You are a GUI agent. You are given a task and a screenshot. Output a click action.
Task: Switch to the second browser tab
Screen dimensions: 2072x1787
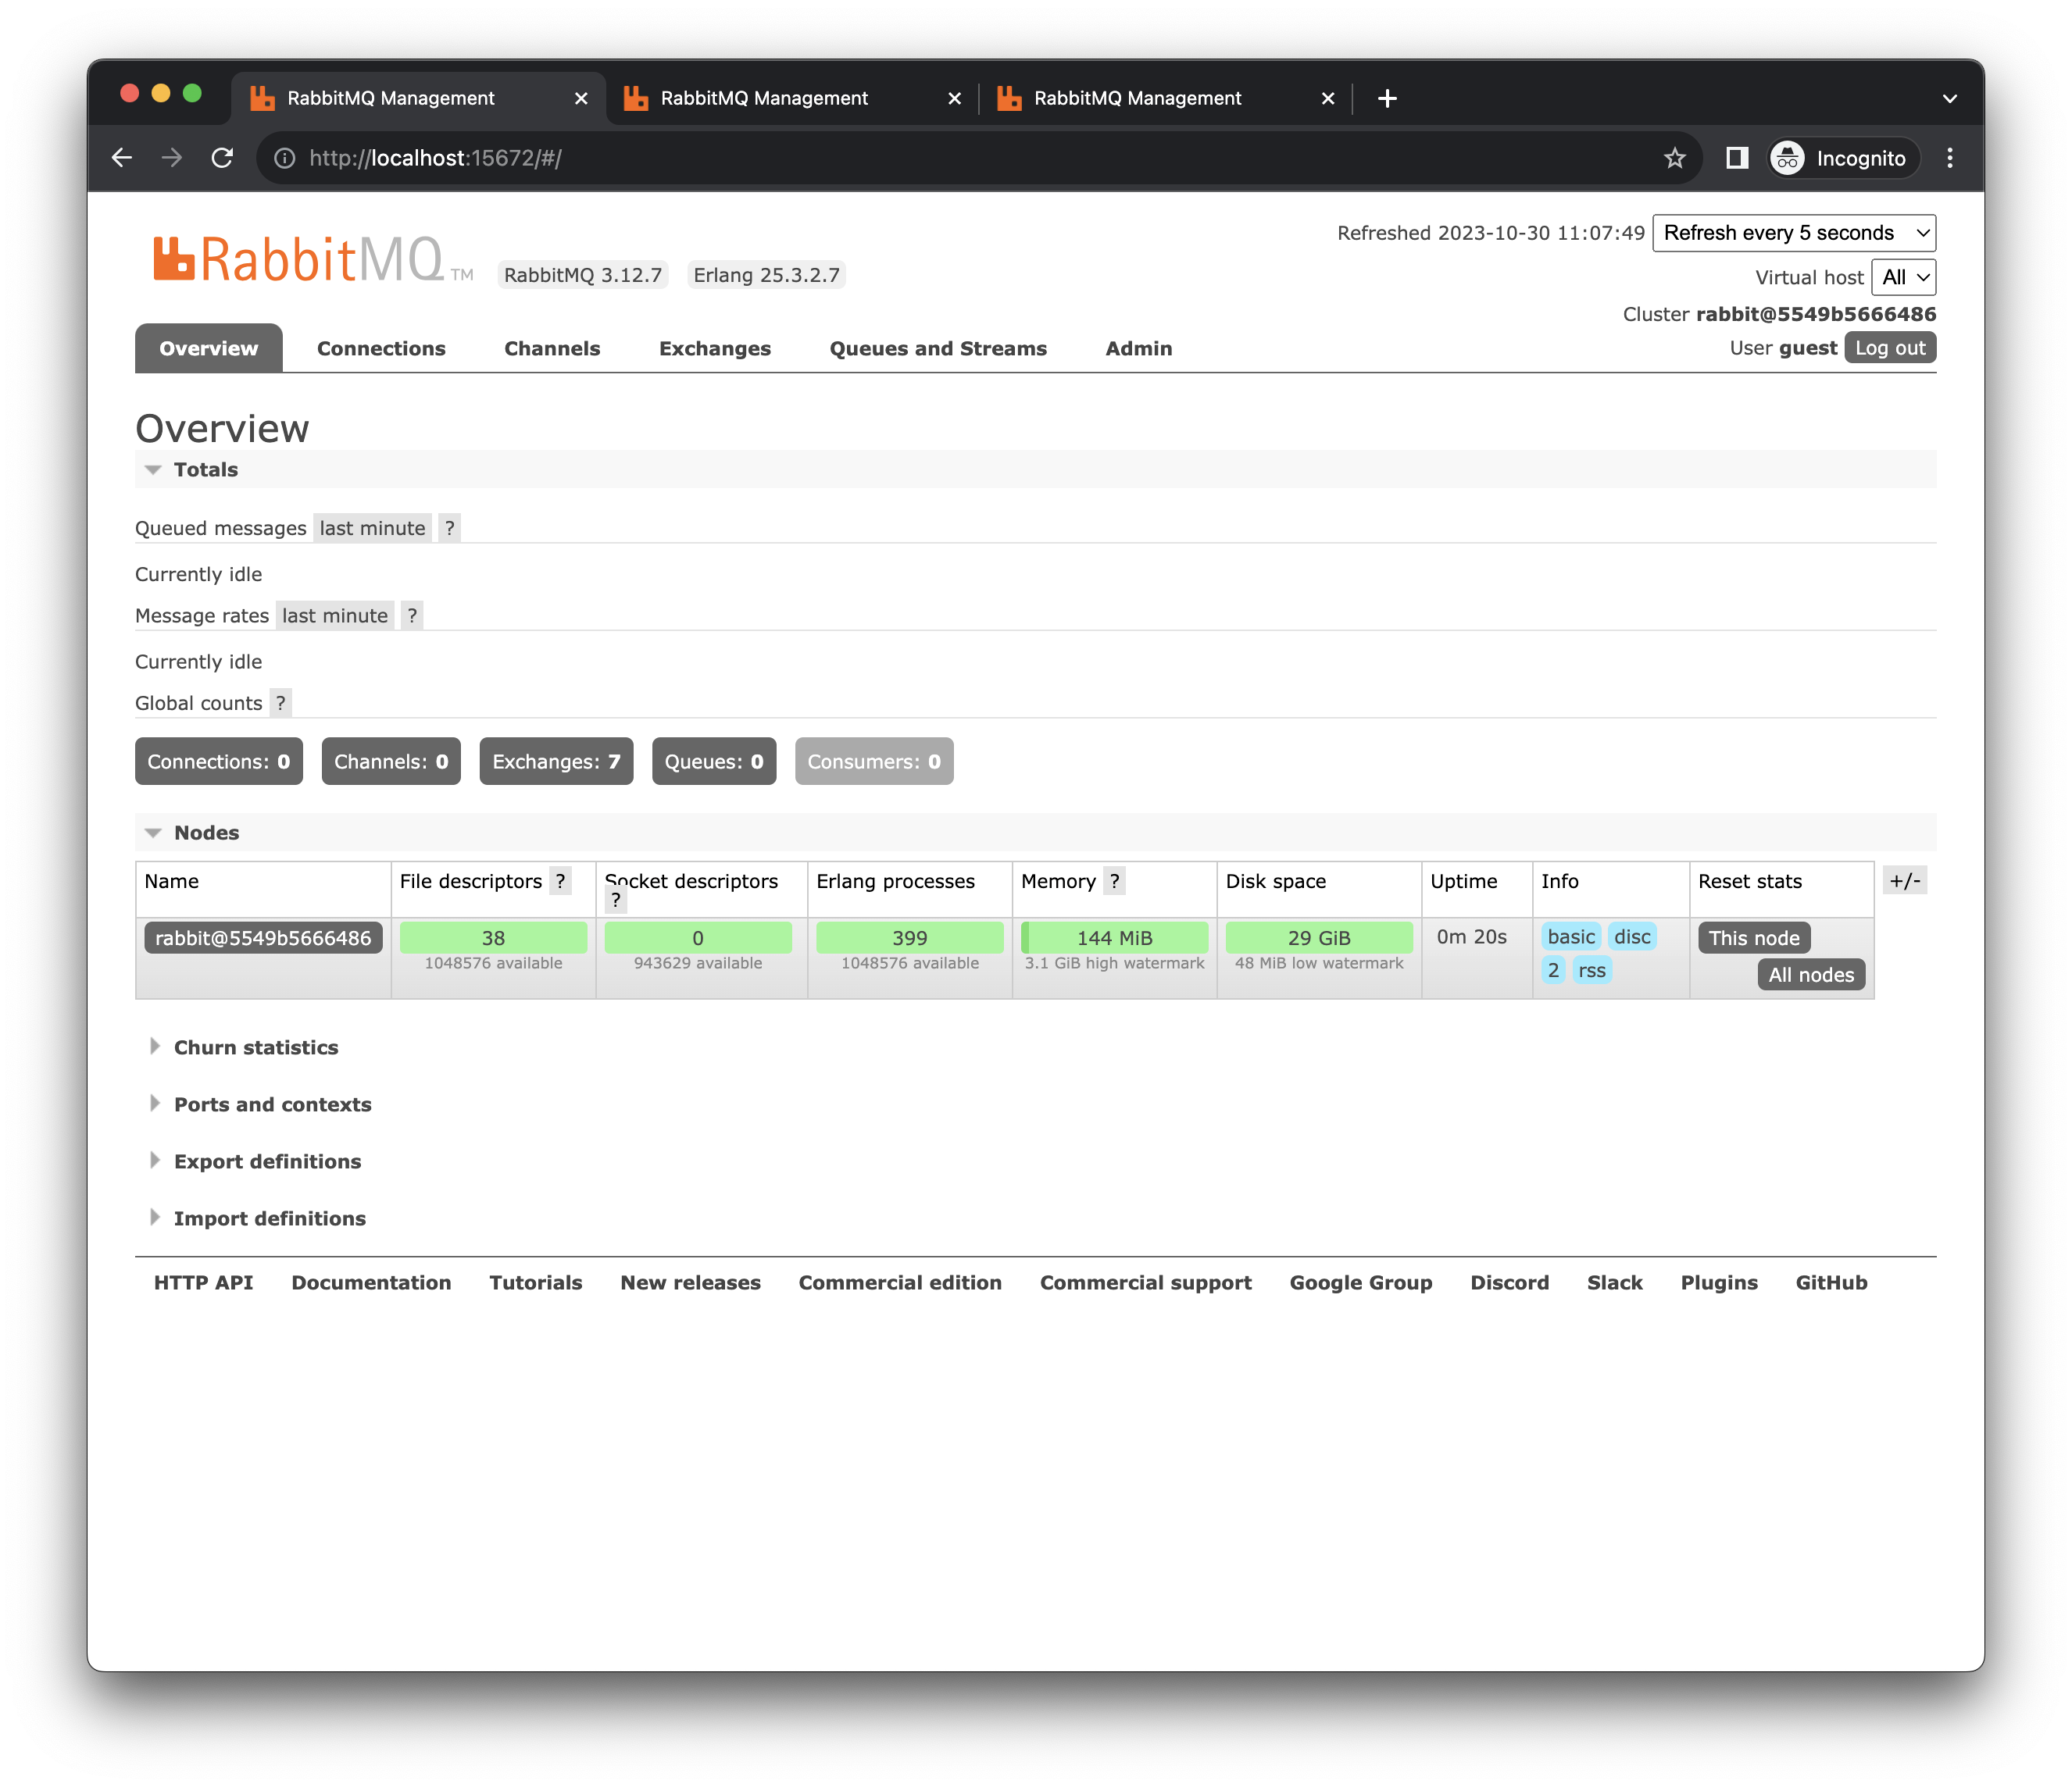[x=780, y=98]
